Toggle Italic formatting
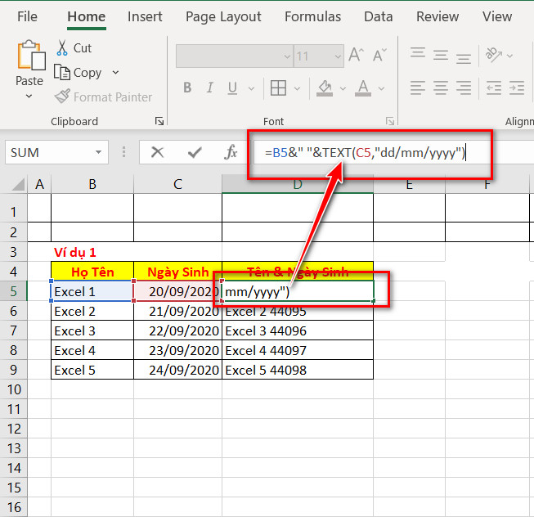The image size is (534, 517). [x=210, y=88]
